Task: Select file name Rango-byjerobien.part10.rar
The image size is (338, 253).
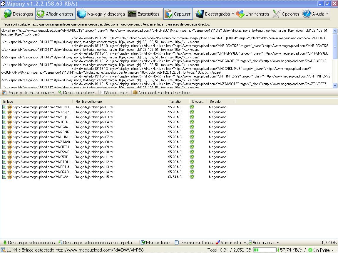Action: (x=94, y=152)
